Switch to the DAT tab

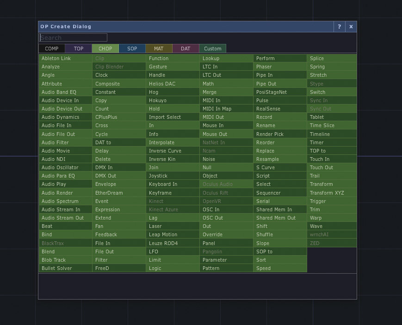[186, 49]
